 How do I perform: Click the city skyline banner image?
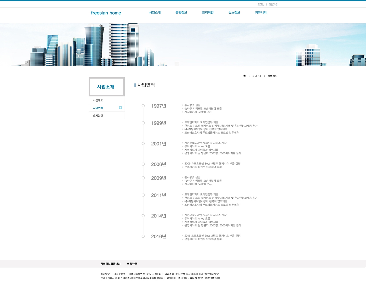tap(183, 44)
